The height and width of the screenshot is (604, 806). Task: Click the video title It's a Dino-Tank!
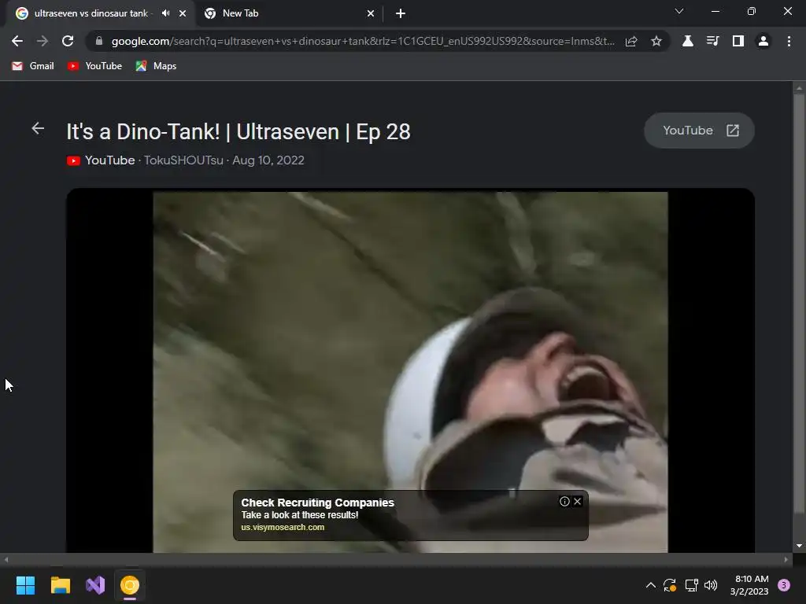pyautogui.click(x=238, y=131)
